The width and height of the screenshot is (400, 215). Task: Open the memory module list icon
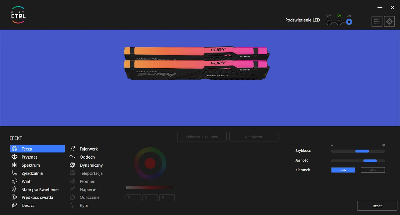coord(377,21)
